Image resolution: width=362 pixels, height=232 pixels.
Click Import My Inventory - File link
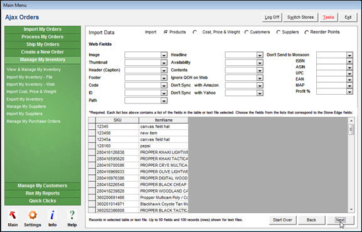pos(29,77)
